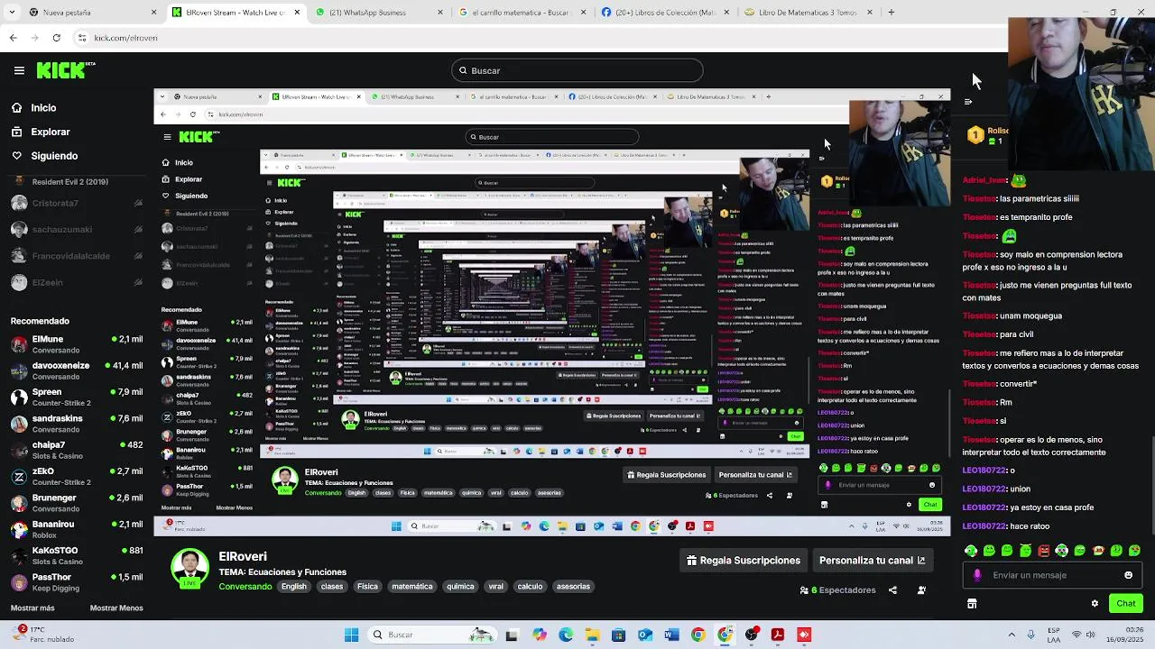Open Outlook from the taskbar

click(644, 635)
